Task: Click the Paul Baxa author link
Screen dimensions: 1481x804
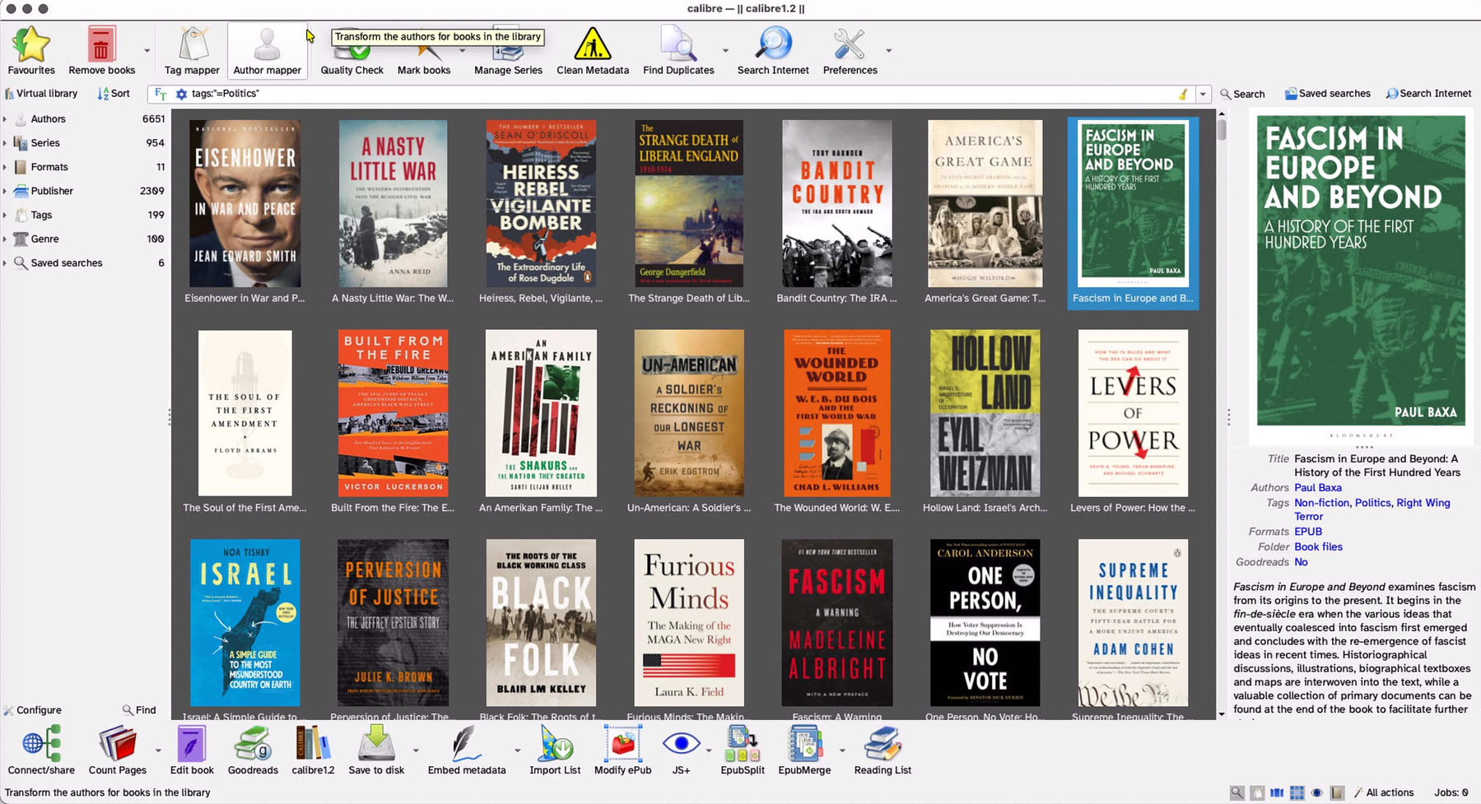Action: 1317,487
